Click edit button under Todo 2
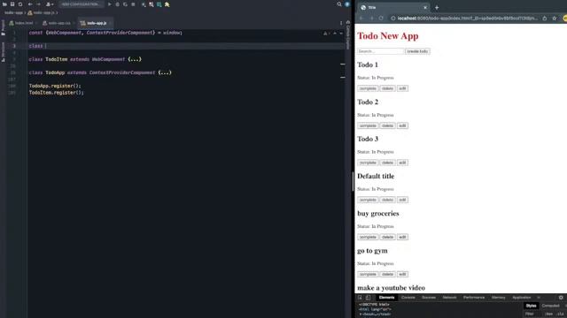This screenshot has width=567, height=318. (402, 125)
